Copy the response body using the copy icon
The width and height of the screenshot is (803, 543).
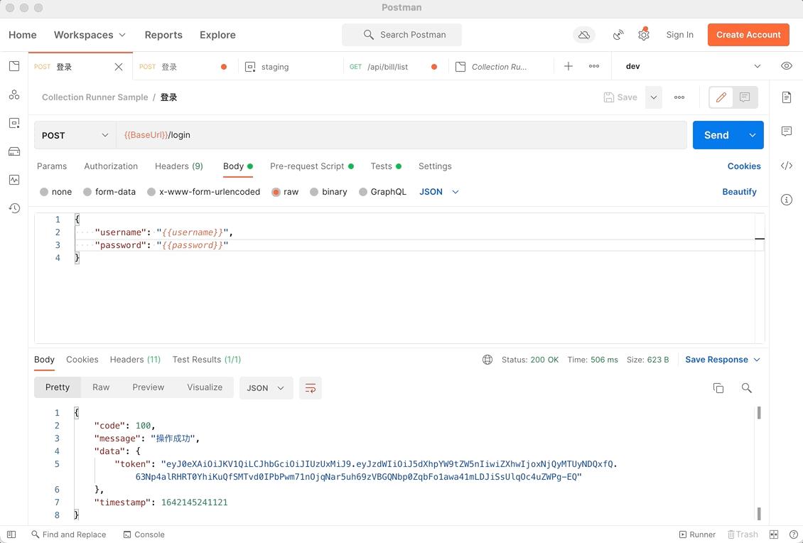click(718, 388)
